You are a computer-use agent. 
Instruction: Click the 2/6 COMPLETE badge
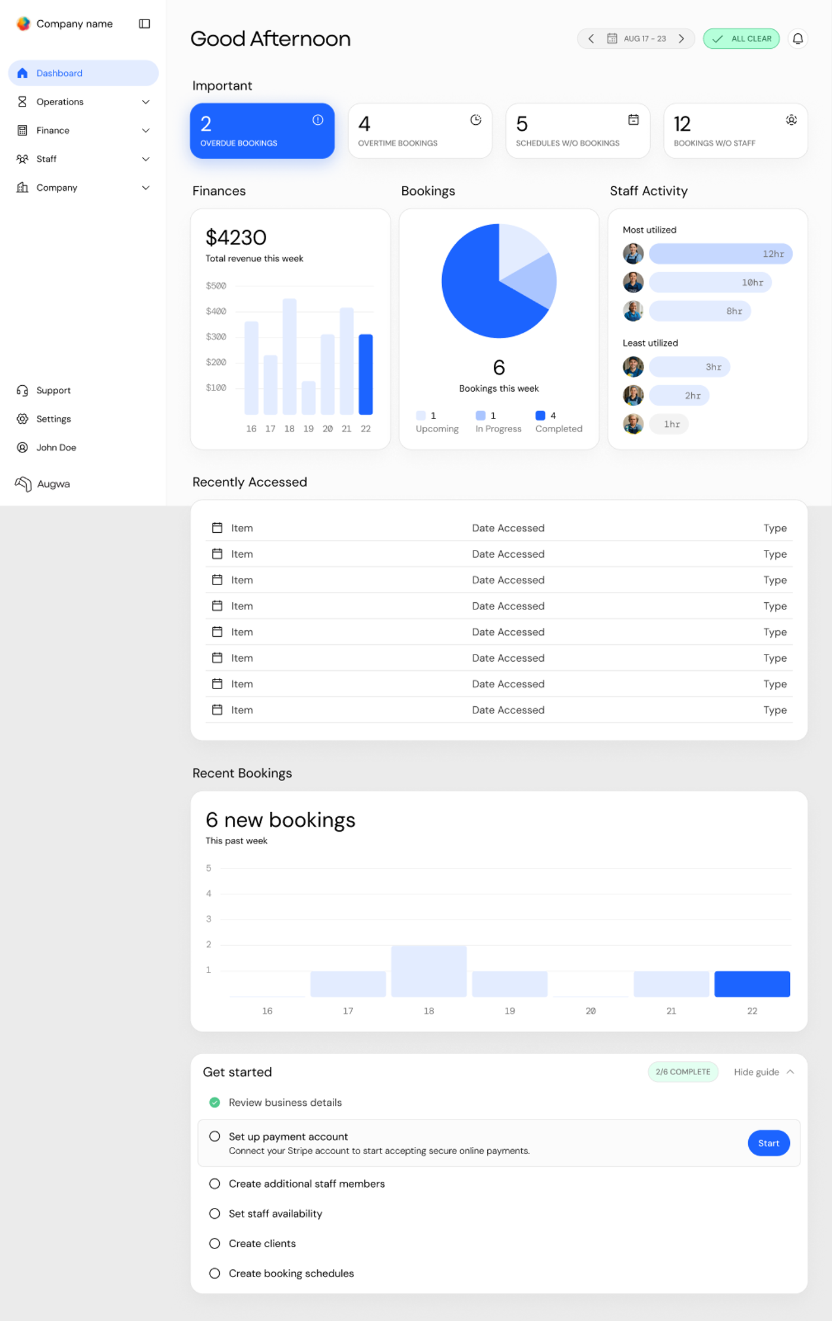[x=683, y=1072]
